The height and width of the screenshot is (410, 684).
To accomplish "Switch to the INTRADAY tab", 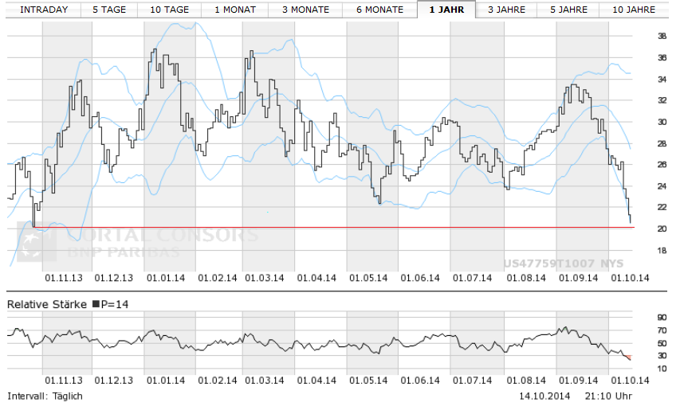I will tap(44, 10).
